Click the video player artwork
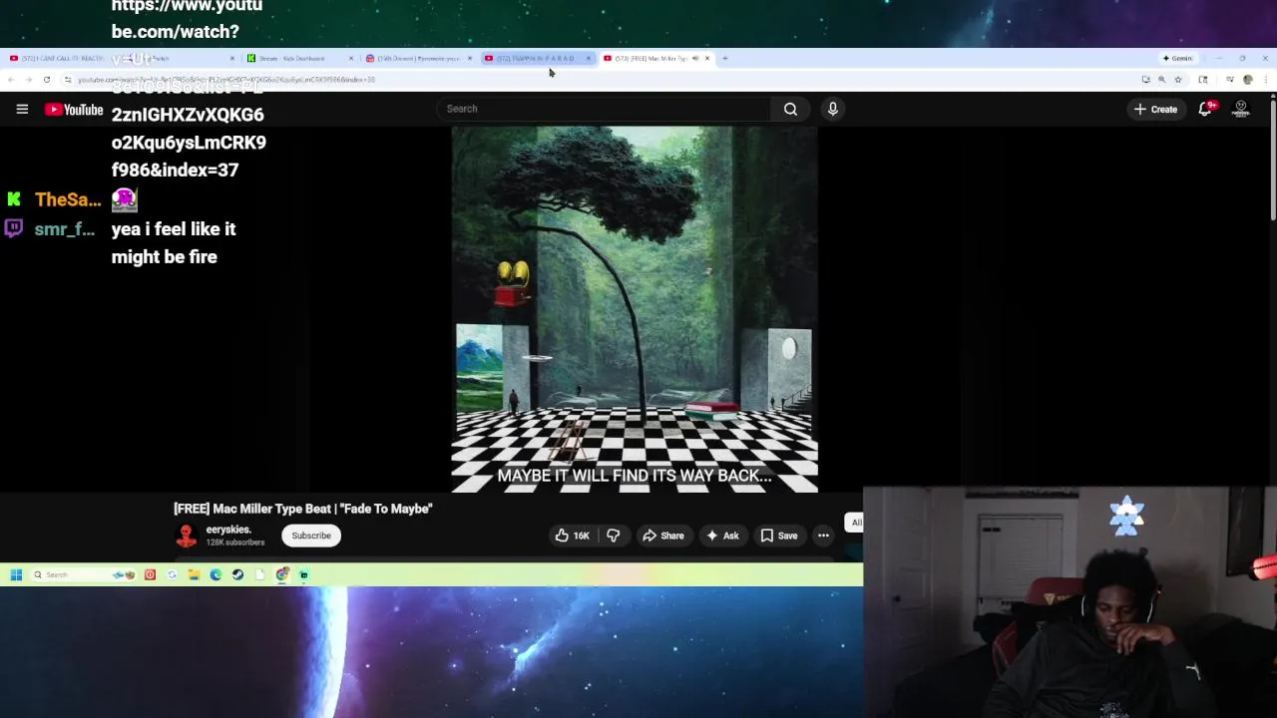1277x718 pixels. 635,309
